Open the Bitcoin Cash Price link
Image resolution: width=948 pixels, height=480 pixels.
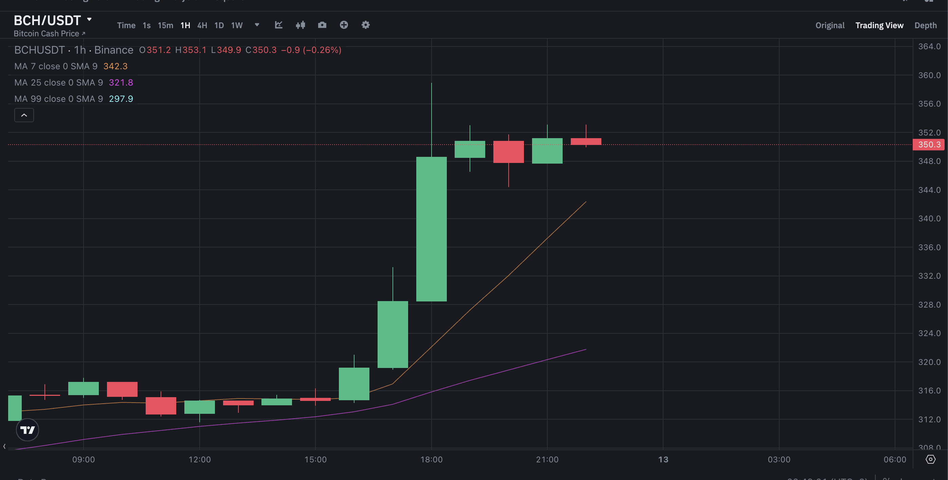(49, 34)
